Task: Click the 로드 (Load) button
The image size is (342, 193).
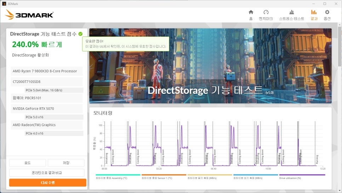Action: [28, 163]
